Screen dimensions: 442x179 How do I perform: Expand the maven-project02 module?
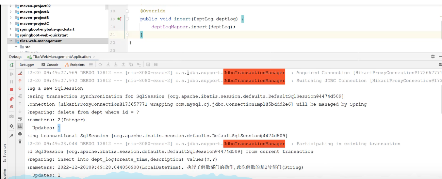[11, 6]
